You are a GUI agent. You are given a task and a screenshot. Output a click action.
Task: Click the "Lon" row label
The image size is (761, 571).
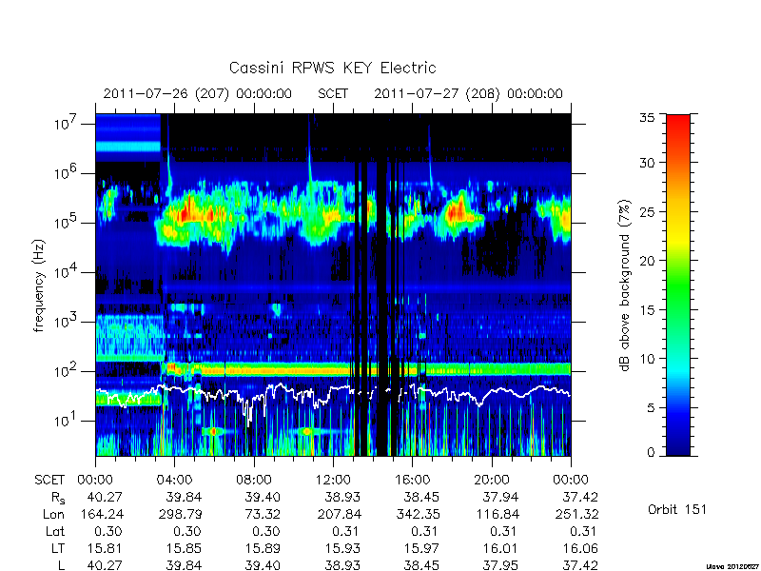(53, 514)
